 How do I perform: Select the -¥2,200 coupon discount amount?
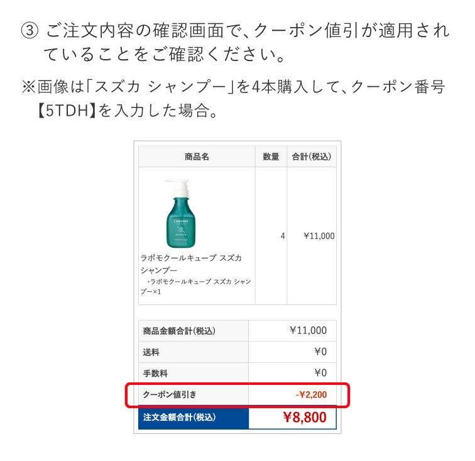[311, 394]
